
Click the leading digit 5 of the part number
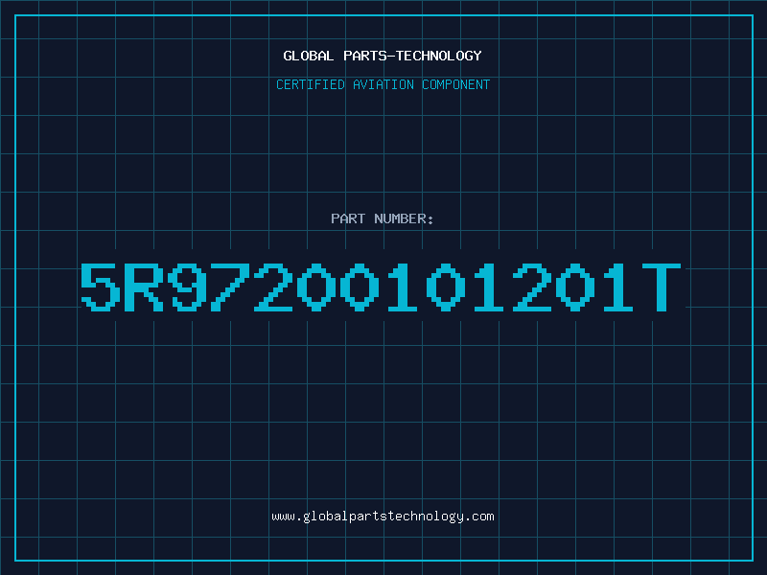pos(101,287)
